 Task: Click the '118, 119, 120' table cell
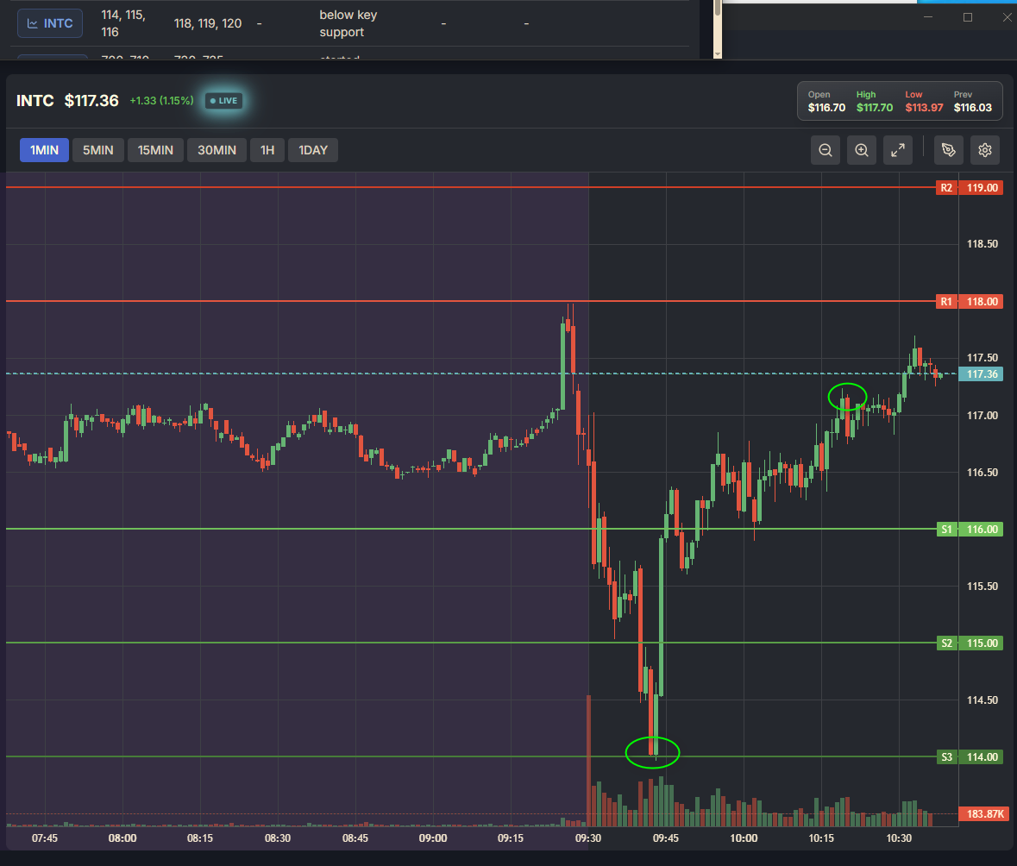pos(208,23)
